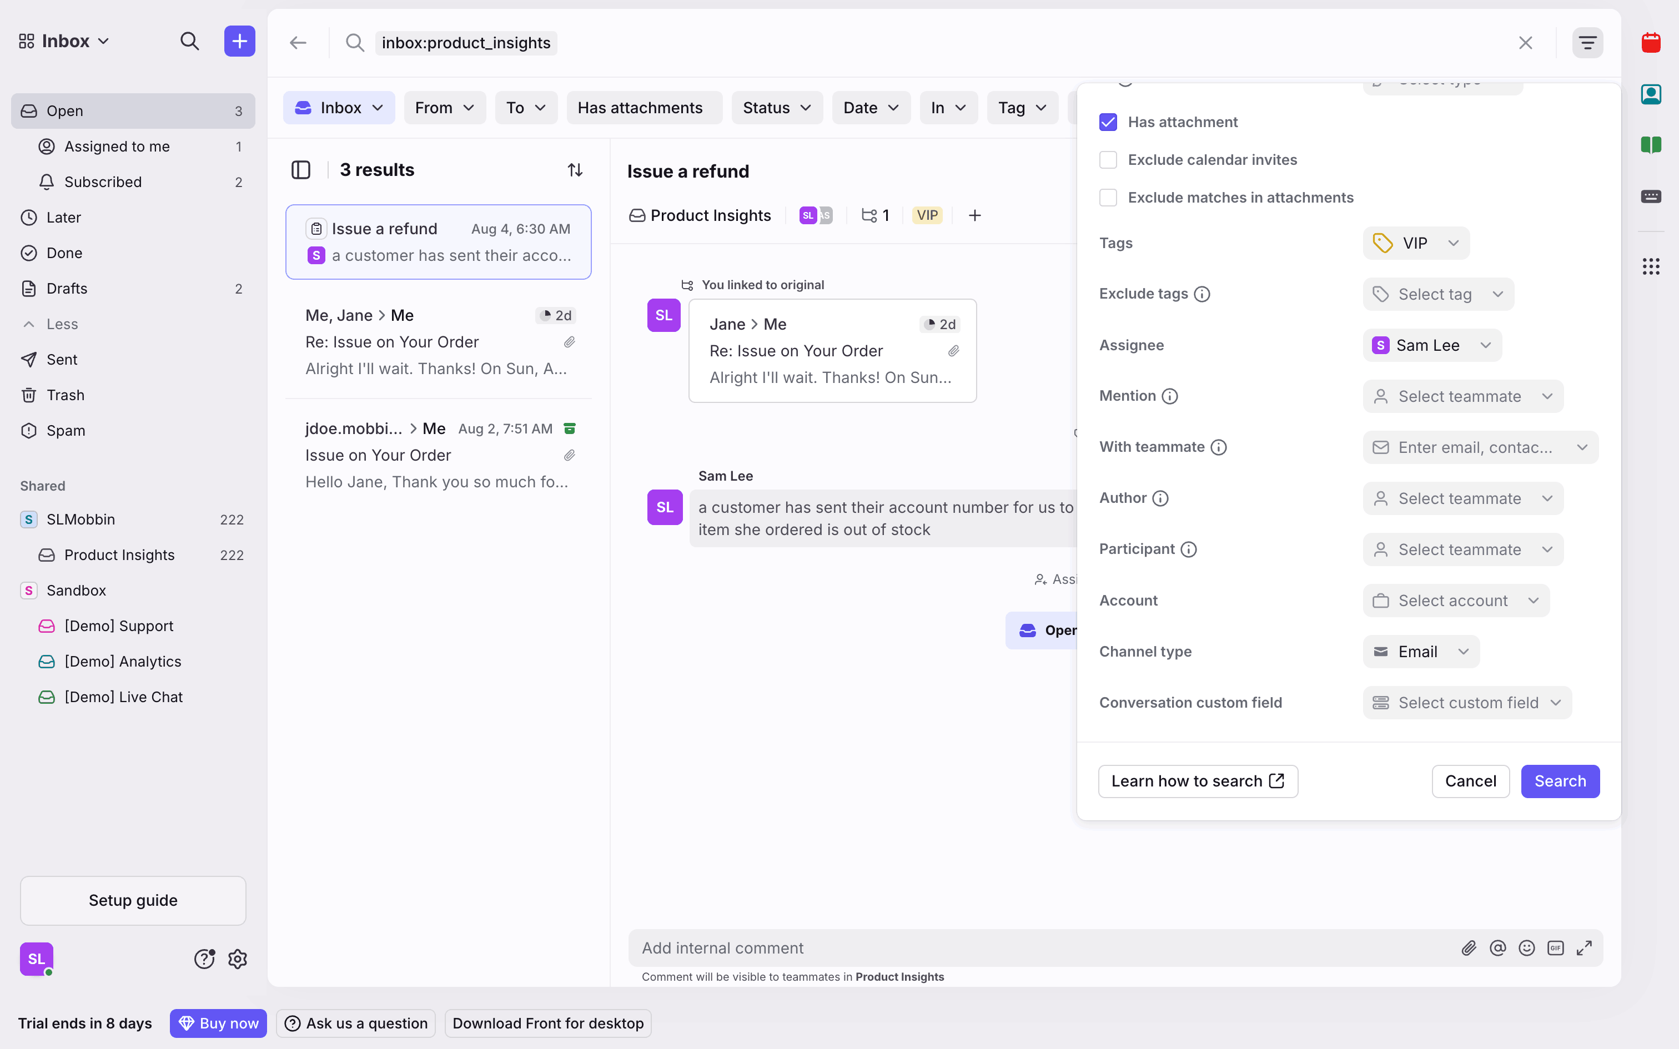This screenshot has width=1679, height=1049.
Task: Uncheck the Has attachment checkbox
Action: [1108, 122]
